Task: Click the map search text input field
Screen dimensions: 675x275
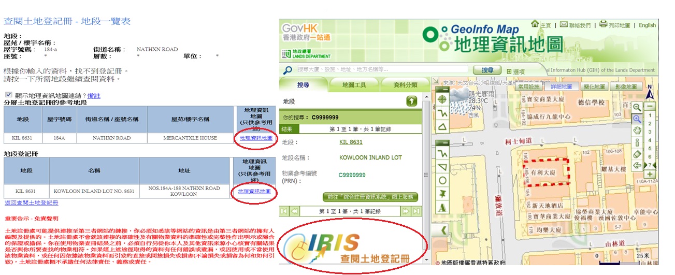Action: point(382,69)
